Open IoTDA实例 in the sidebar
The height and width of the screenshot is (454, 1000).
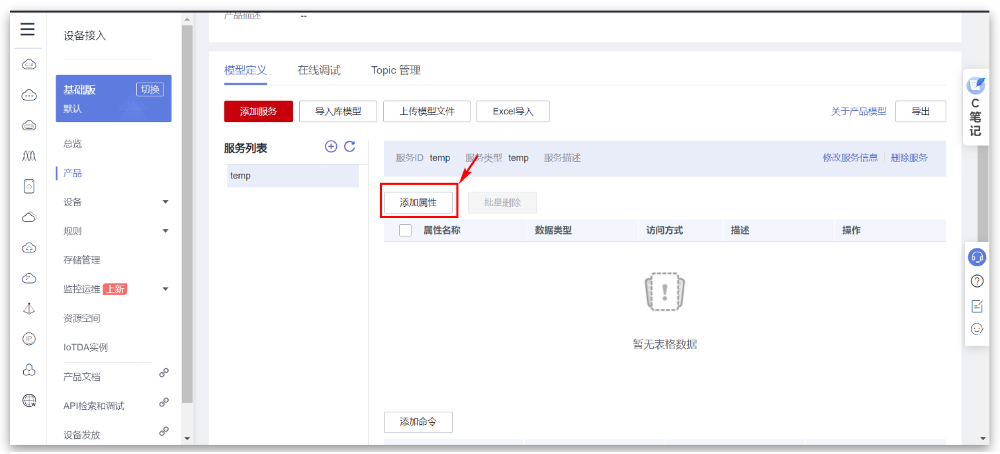(85, 348)
